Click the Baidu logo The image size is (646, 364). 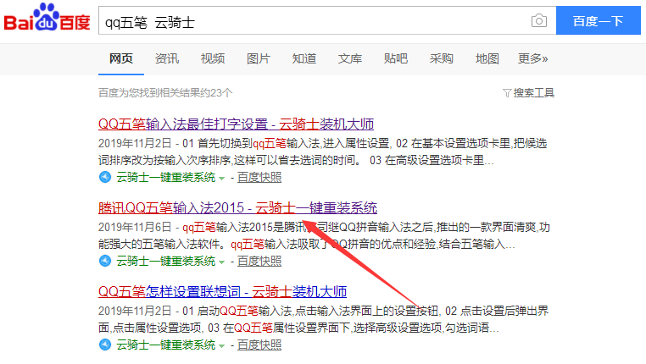[x=47, y=18]
